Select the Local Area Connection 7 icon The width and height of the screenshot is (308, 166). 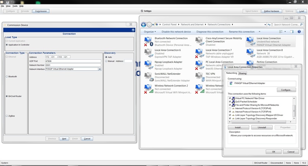(x=199, y=54)
